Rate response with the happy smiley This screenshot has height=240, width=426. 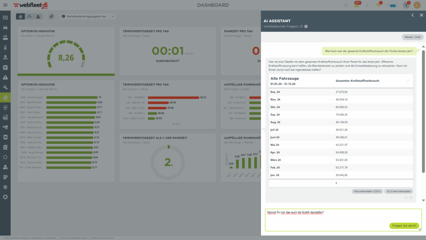[406, 197]
